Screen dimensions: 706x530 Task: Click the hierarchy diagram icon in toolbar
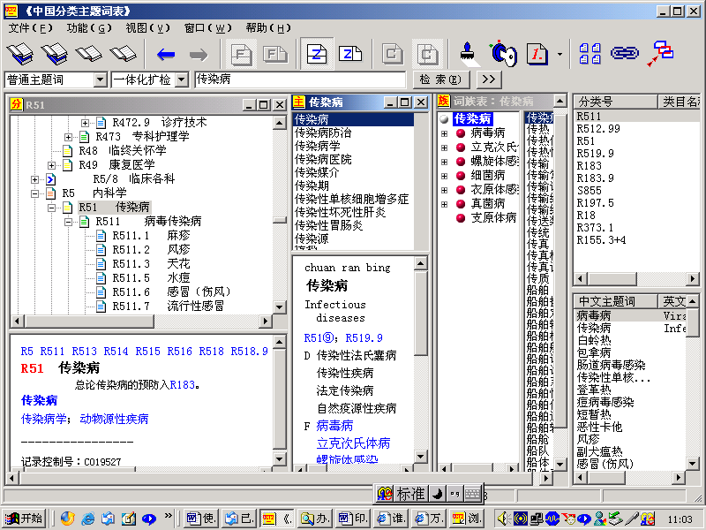point(660,54)
